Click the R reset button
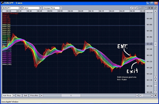 click(x=155, y=96)
